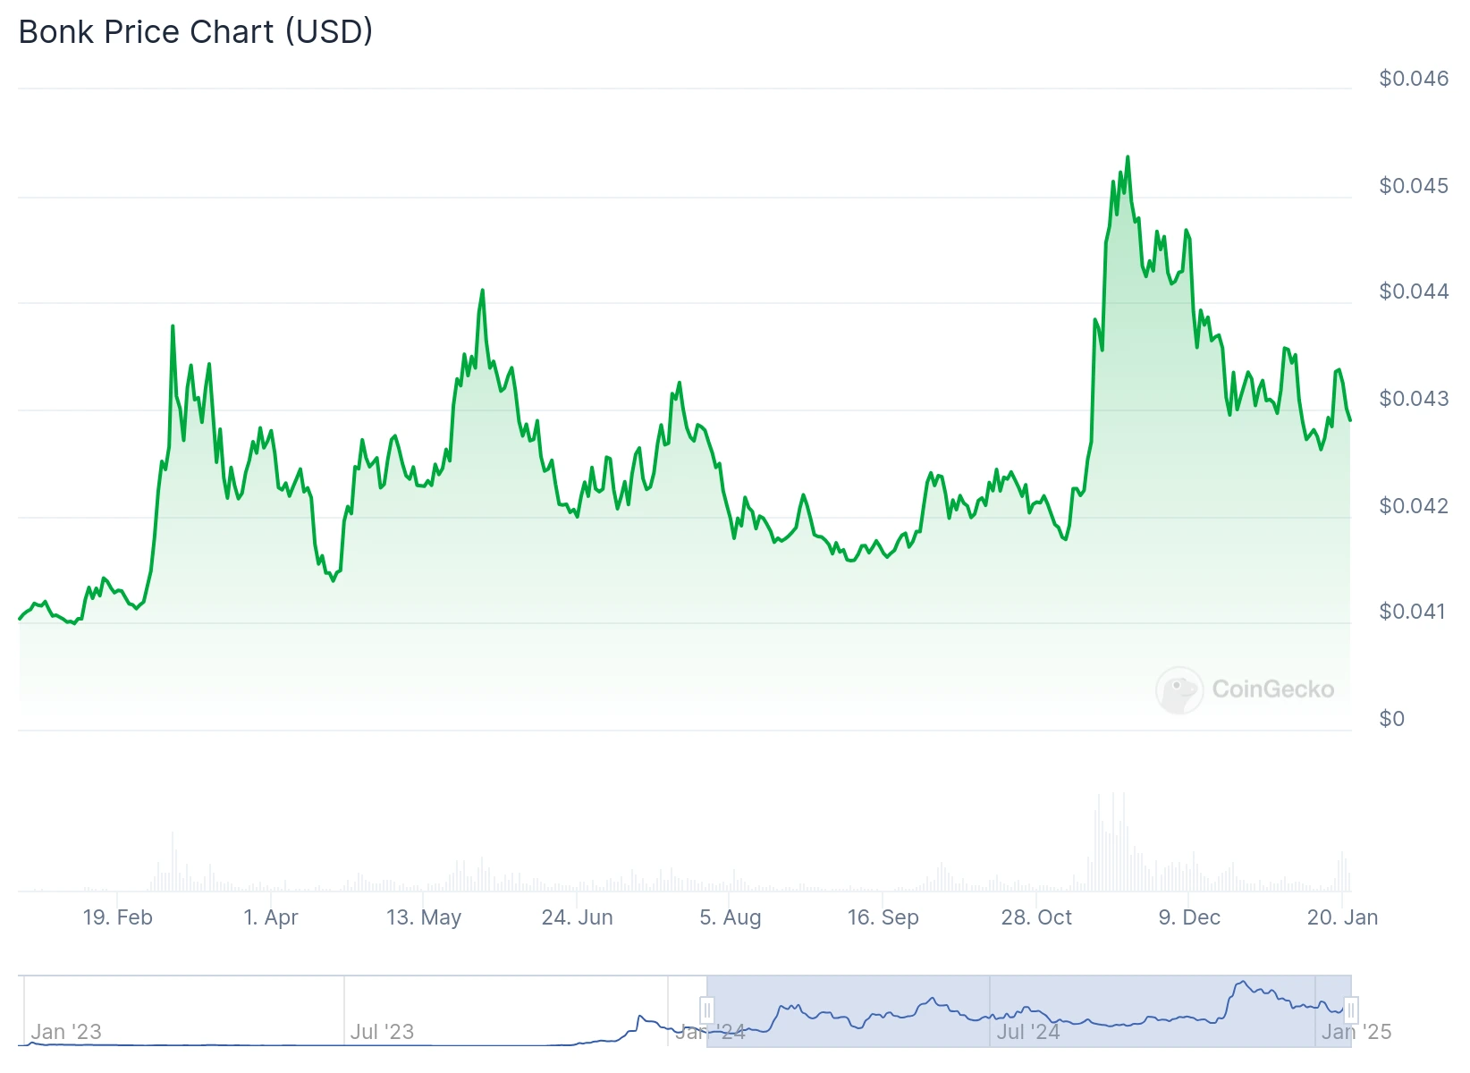Screen dimensions: 1470x1073
Task: Grab the left navigator range handle
Action: 706,1011
